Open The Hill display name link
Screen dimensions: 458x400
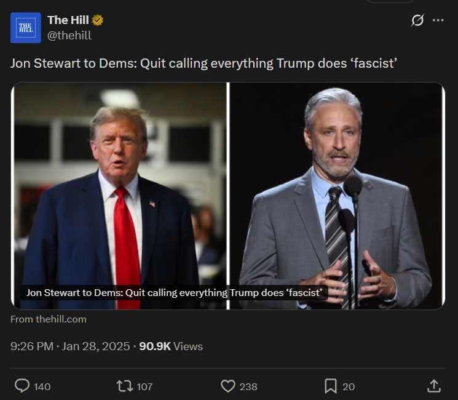tap(68, 20)
